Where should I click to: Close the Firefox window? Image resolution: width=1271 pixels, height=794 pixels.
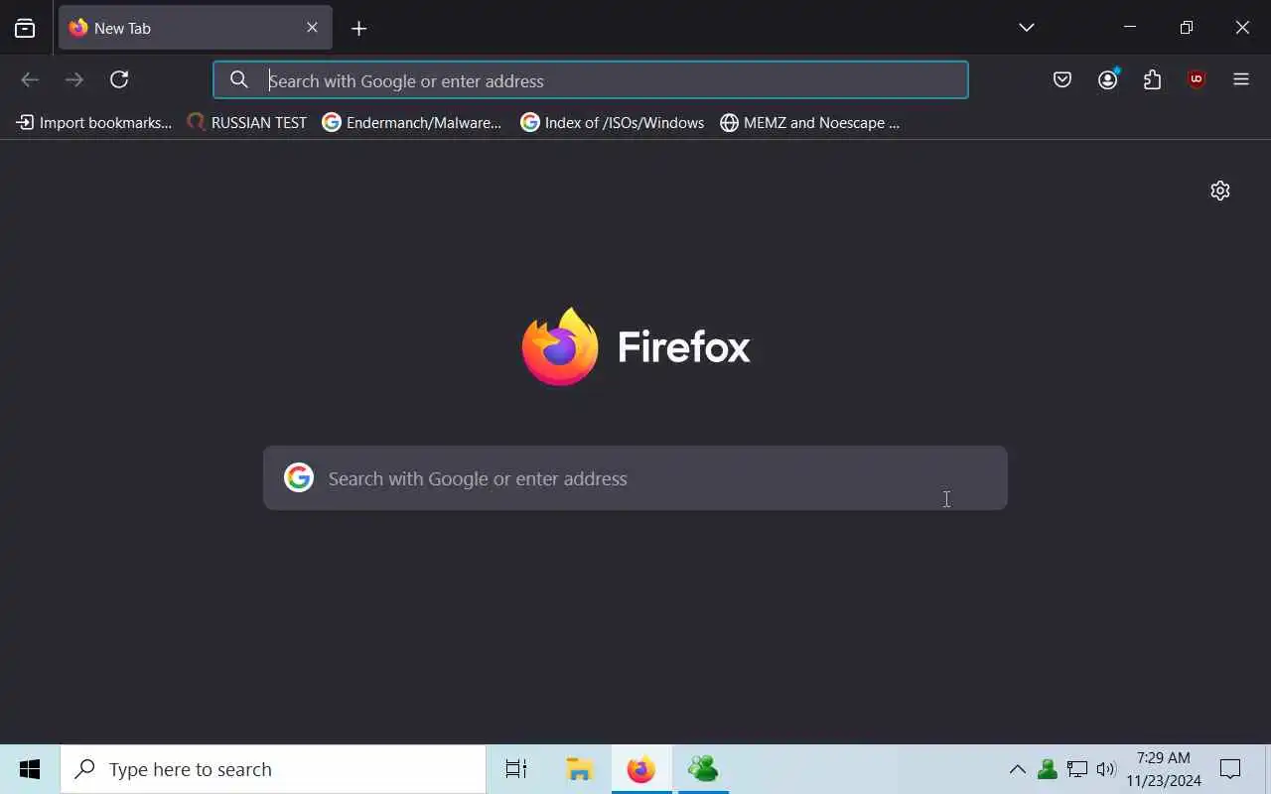pos(1242,28)
